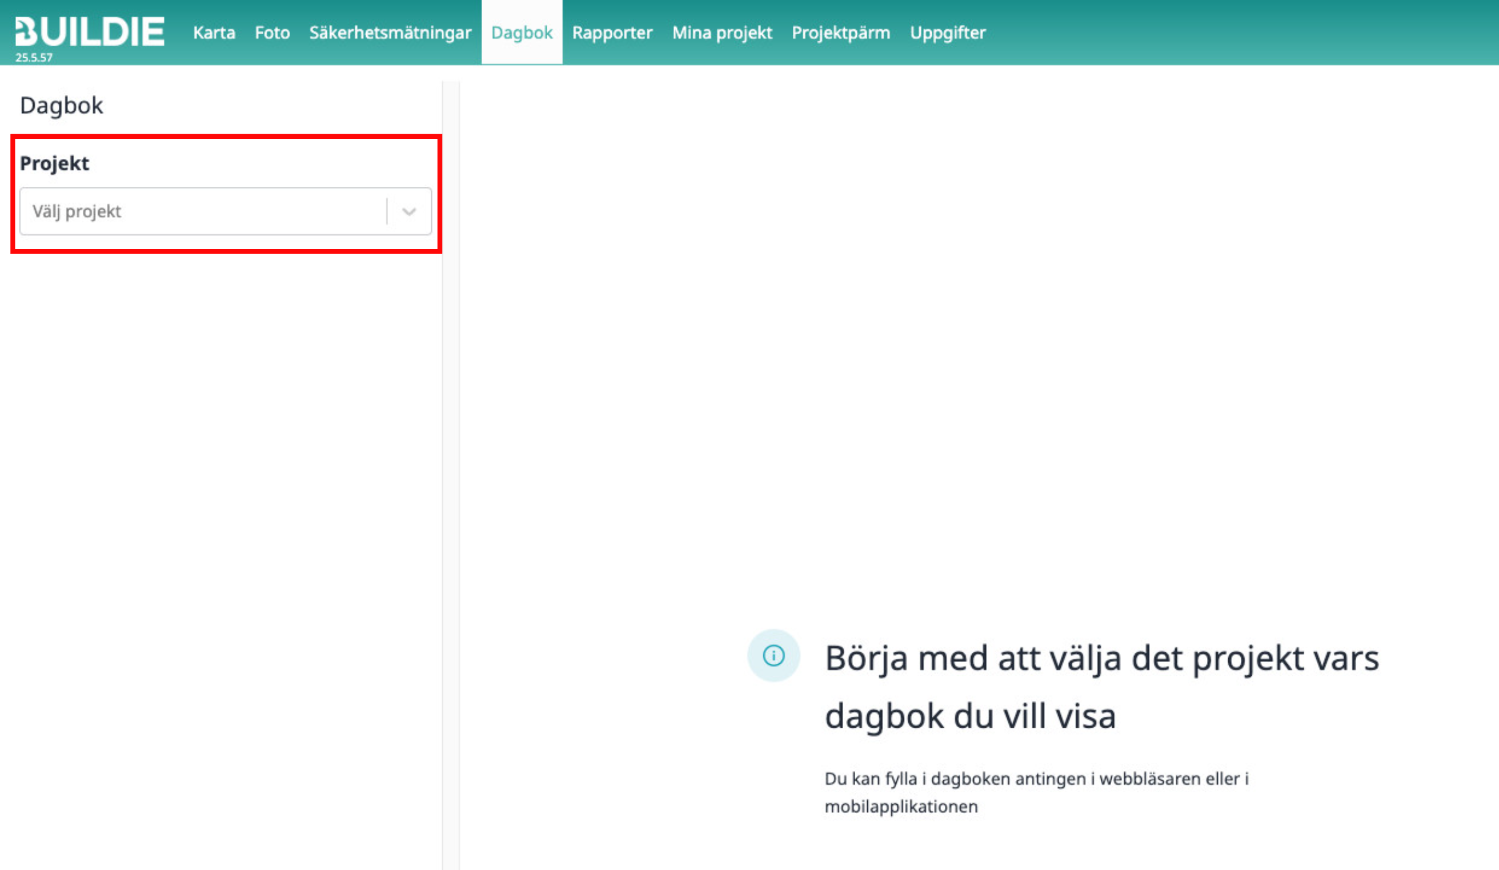Click the Dagbok sidebar heading
The width and height of the screenshot is (1499, 870).
click(x=61, y=106)
